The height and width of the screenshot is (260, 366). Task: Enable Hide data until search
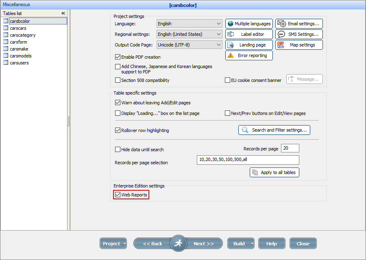click(x=118, y=150)
